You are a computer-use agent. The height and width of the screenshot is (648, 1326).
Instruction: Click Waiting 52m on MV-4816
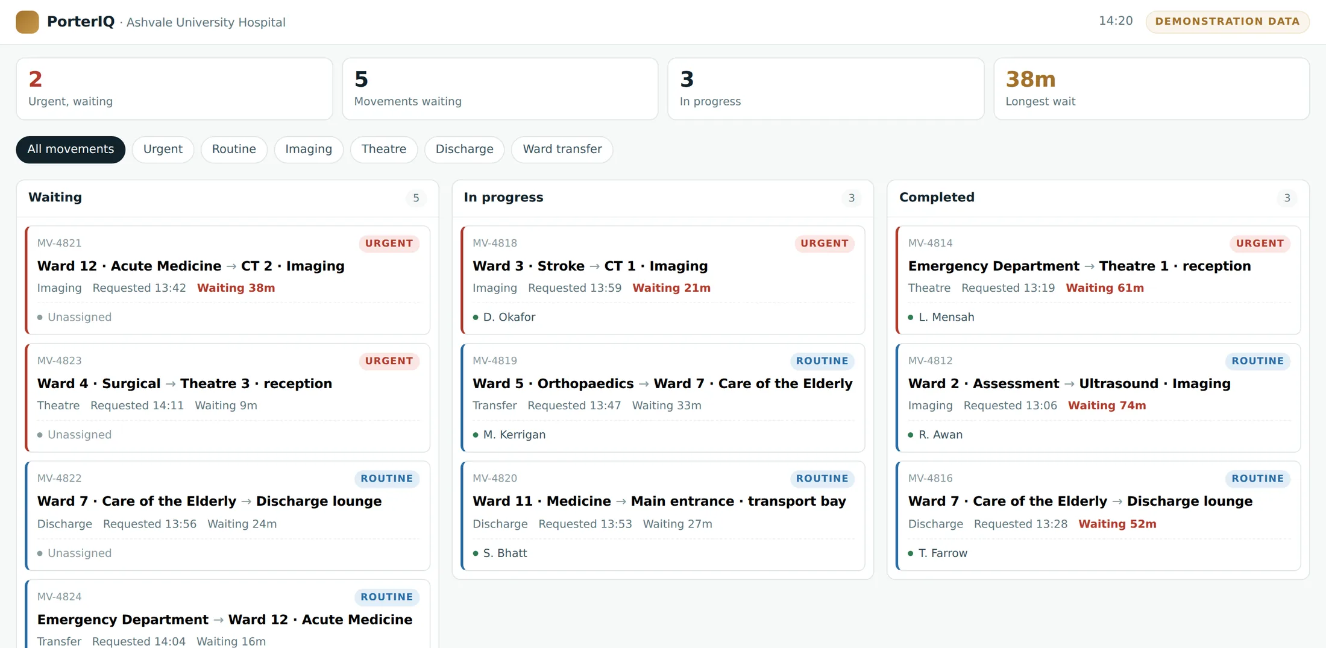pyautogui.click(x=1117, y=524)
